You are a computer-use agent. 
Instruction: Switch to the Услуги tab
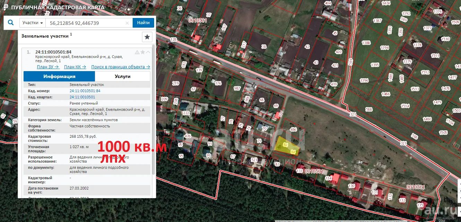[x=123, y=76]
